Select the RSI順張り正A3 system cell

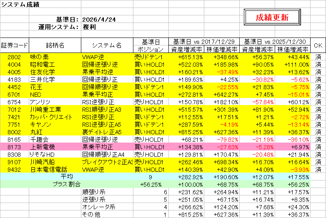(107, 109)
